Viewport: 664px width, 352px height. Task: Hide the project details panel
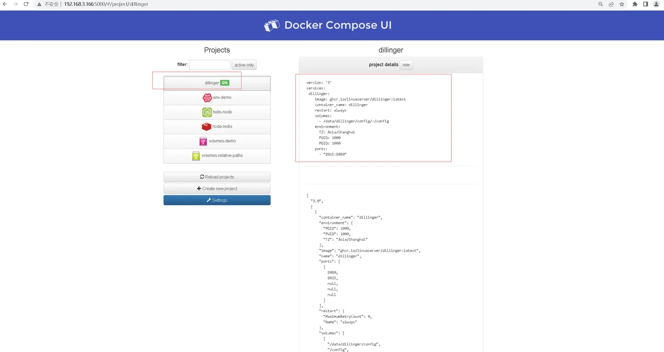pyautogui.click(x=406, y=65)
